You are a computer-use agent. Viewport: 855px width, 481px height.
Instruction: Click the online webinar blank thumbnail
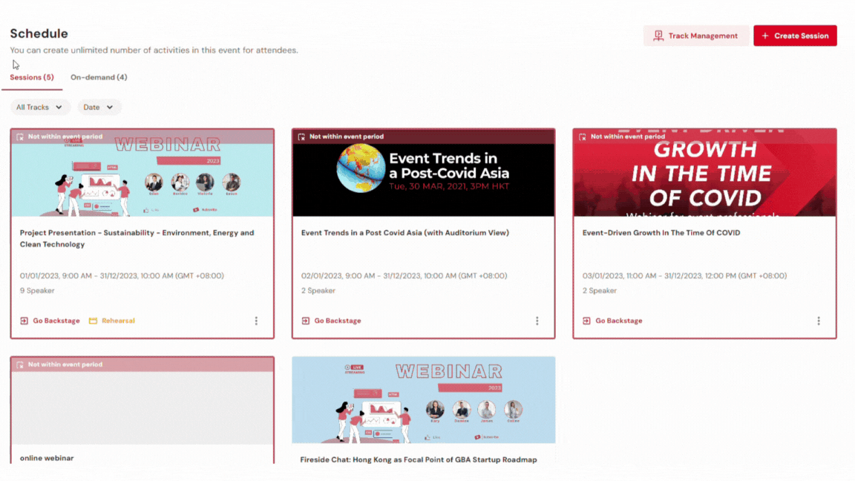coord(142,408)
